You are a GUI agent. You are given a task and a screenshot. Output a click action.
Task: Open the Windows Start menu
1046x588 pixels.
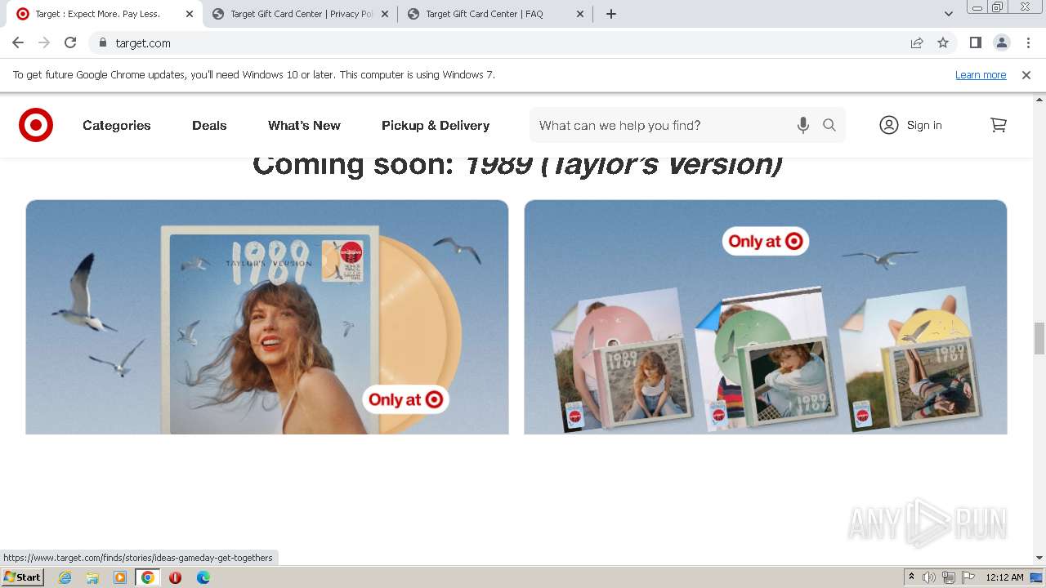(x=22, y=577)
